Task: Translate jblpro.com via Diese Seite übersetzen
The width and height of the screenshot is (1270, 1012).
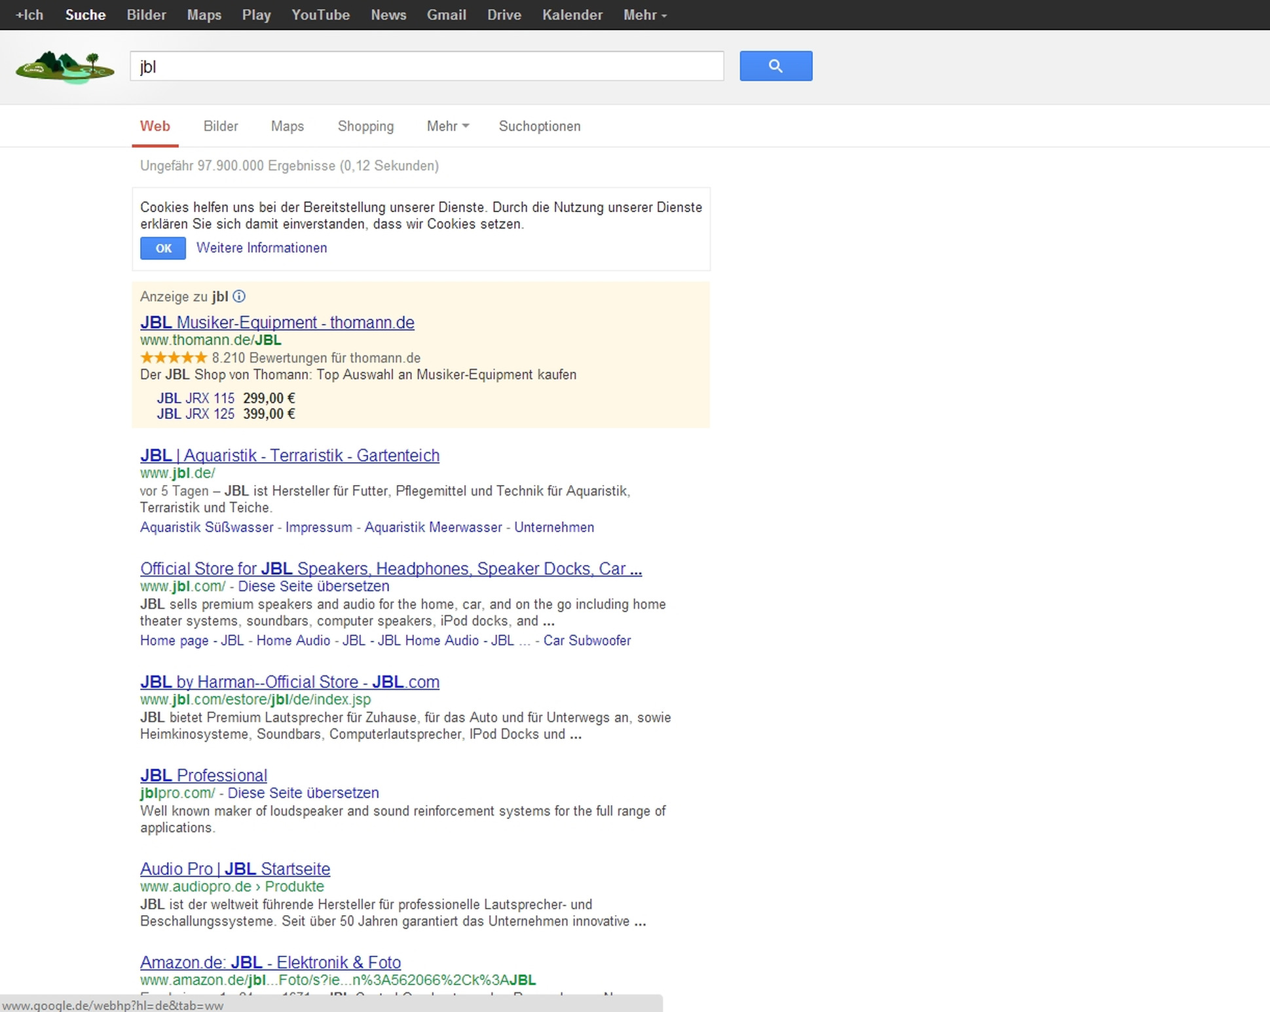Action: click(x=303, y=793)
